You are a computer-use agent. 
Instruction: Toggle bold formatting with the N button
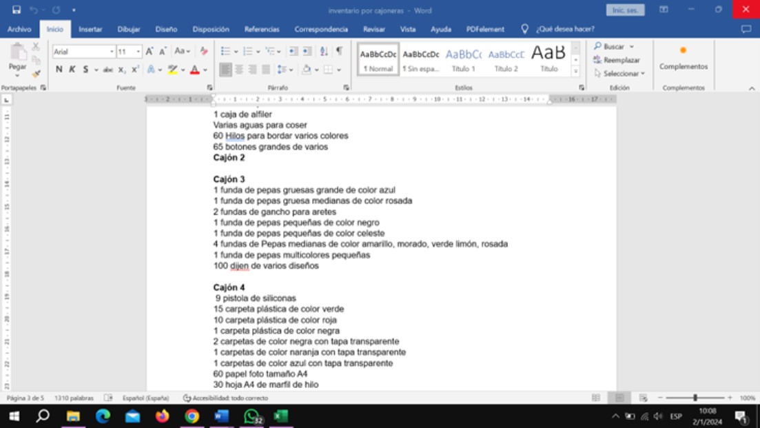pos(59,70)
